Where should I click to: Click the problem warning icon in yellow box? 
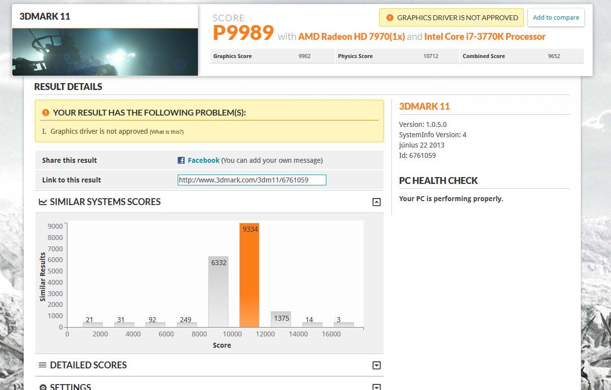(x=46, y=113)
